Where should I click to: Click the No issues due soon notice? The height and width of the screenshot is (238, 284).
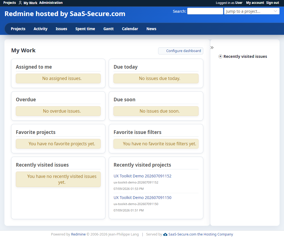pos(156,111)
